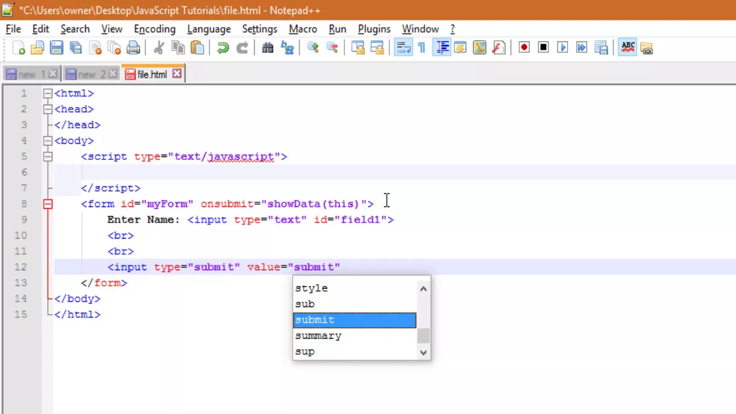Choose 'sub' from the autocomplete list
Screen dimensions: 736x414
click(354, 304)
